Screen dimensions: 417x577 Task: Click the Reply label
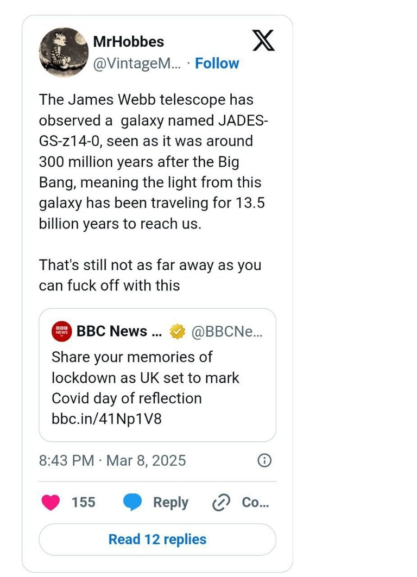(170, 503)
